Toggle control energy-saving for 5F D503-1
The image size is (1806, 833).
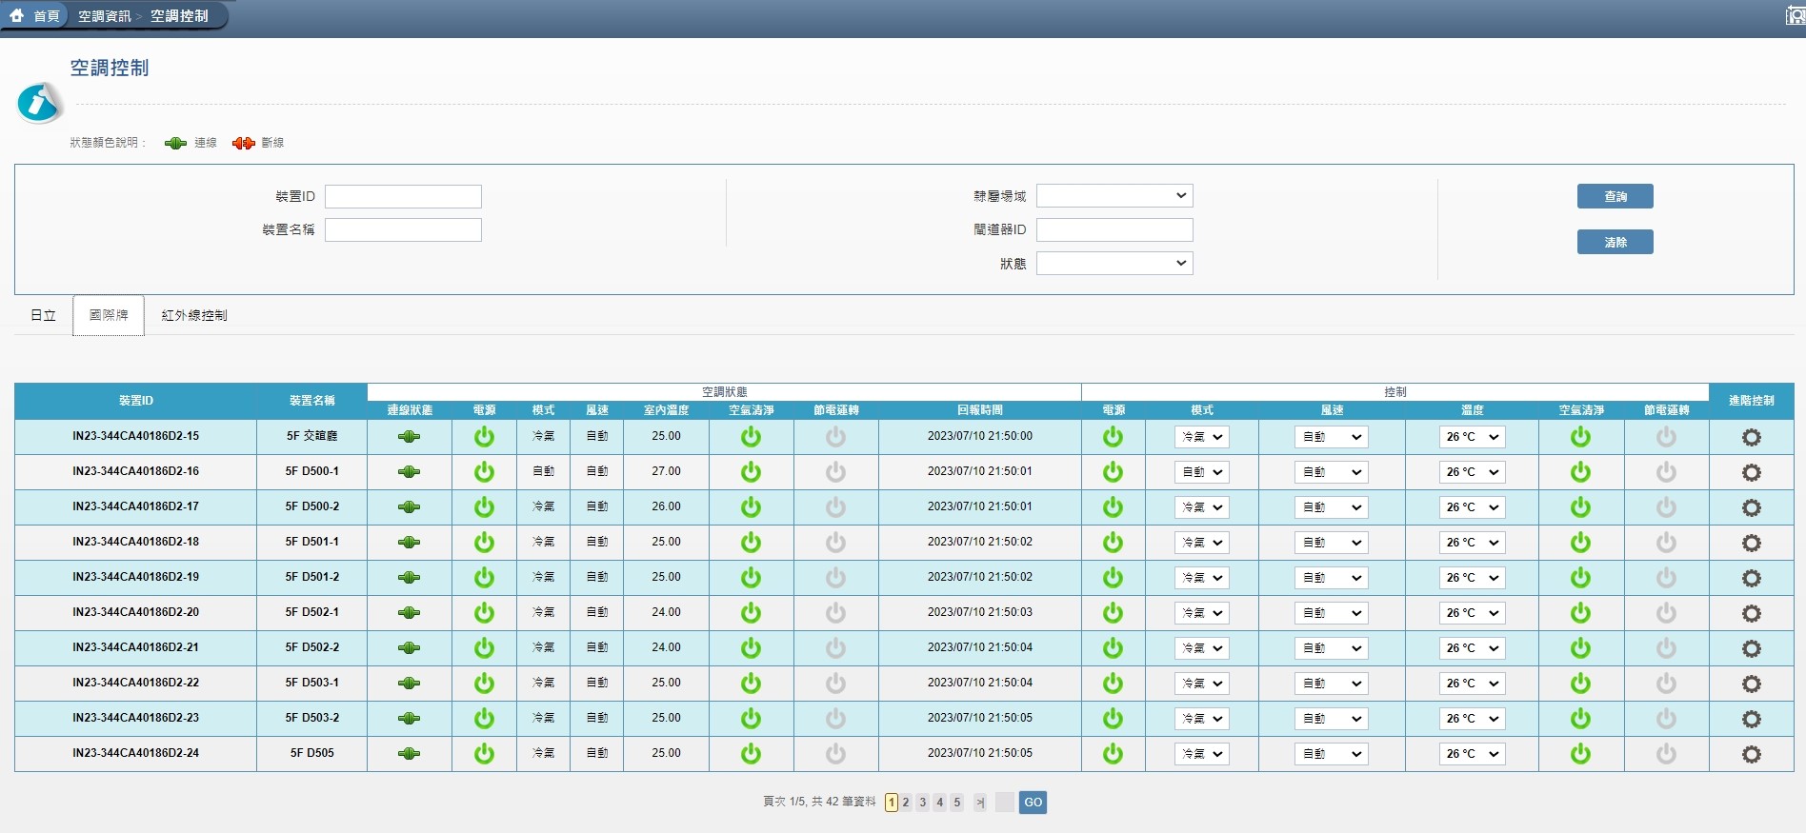click(1665, 684)
